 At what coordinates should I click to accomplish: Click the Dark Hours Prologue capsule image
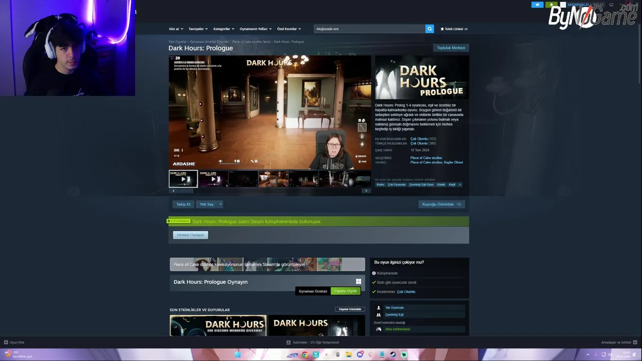[x=422, y=78]
